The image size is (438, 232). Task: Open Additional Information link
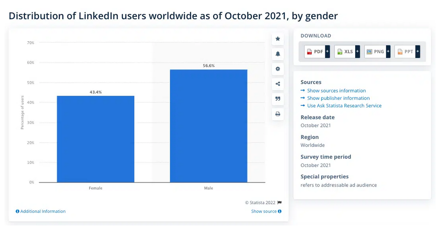coord(43,212)
